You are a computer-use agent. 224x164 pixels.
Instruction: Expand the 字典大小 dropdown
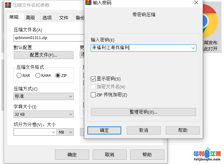(44, 114)
